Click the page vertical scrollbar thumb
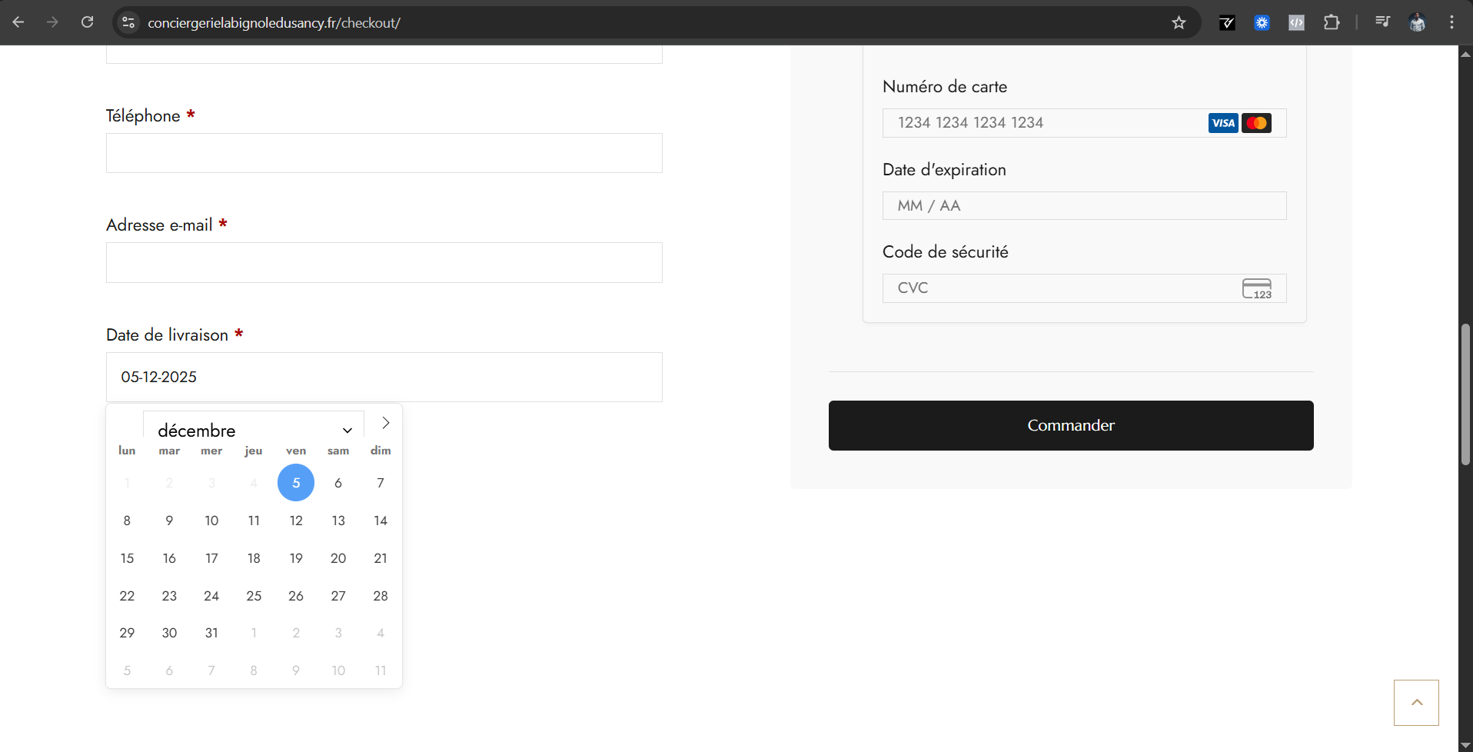This screenshot has height=752, width=1473. (x=1465, y=394)
